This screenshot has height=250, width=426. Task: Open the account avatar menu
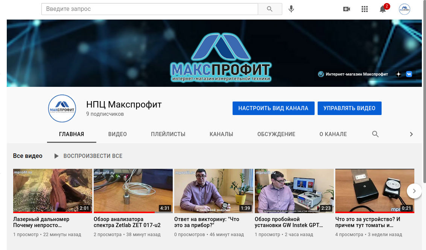tap(404, 9)
